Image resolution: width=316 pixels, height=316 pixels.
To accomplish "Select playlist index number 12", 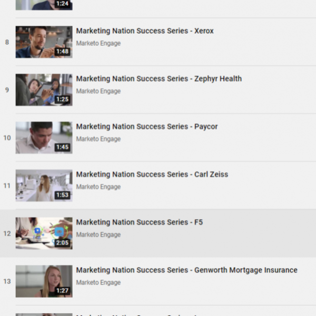I will 7,233.
